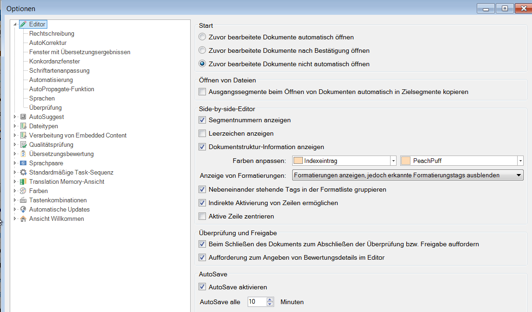This screenshot has width=532, height=312.
Task: Click the Qualitätsprüfung icon
Action: pos(23,144)
